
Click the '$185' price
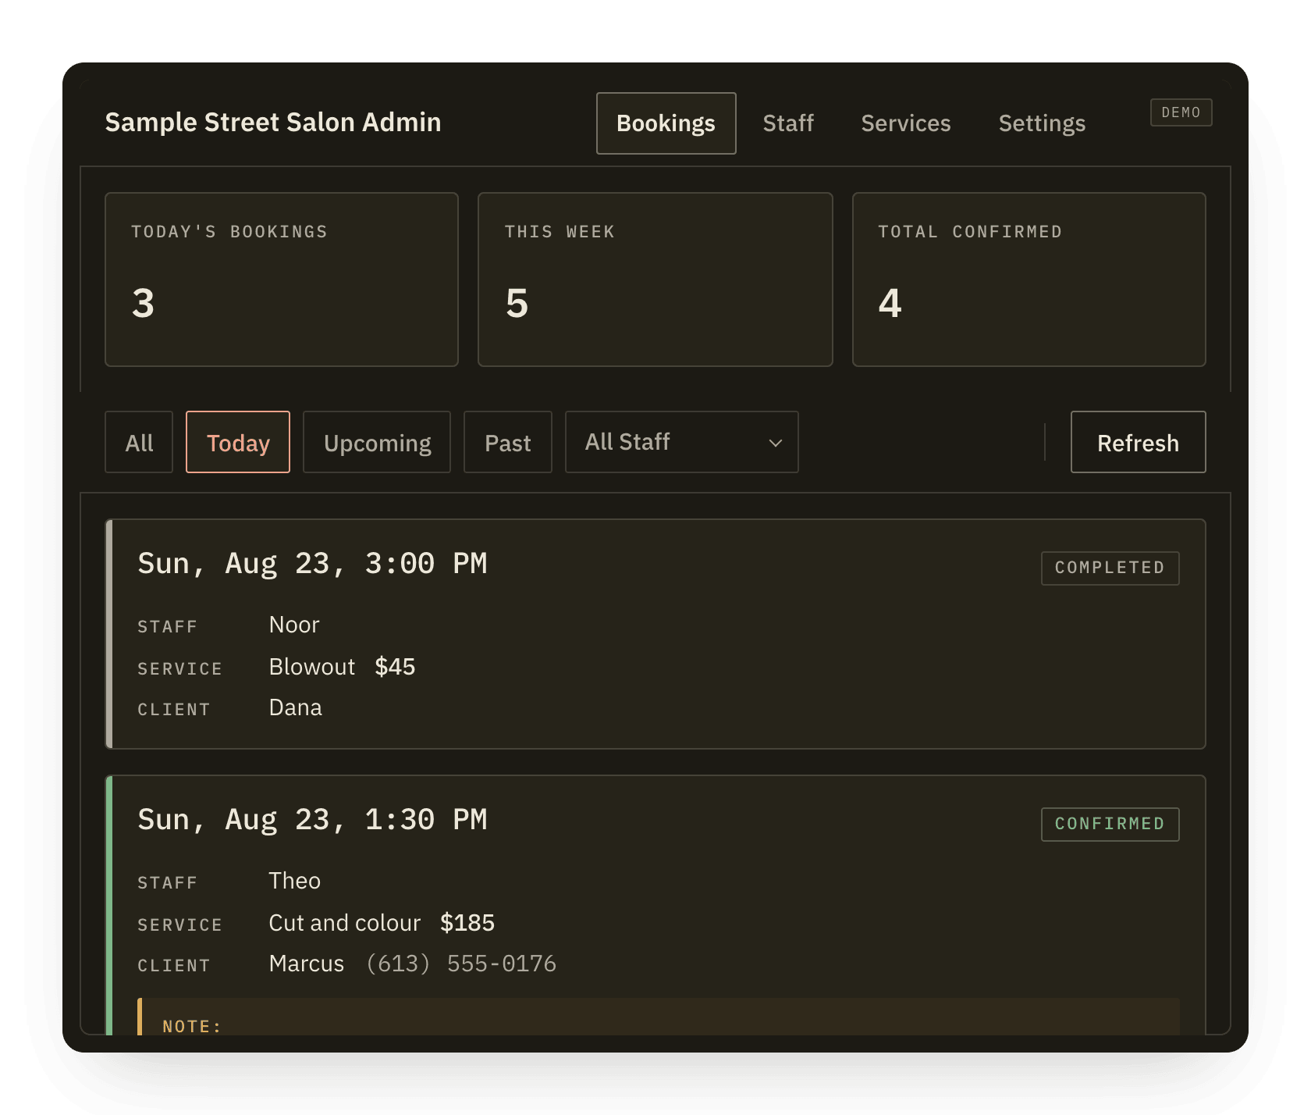467,923
